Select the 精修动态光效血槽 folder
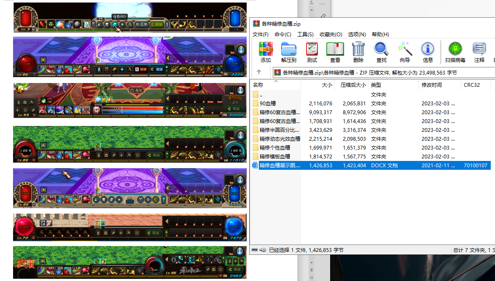 [280, 139]
